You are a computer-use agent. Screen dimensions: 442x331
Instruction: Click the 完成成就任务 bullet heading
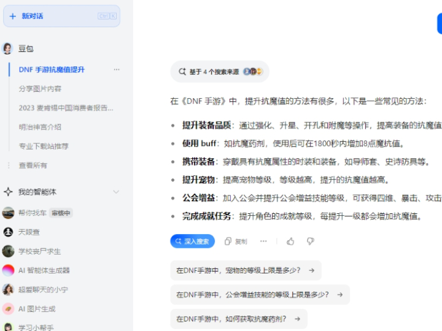[x=207, y=216]
